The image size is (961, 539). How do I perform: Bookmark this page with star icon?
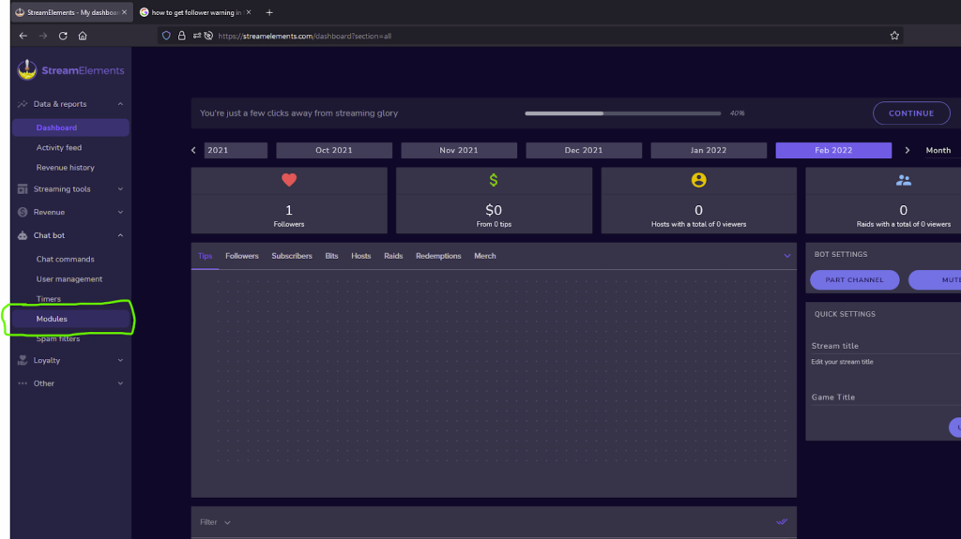tap(894, 37)
